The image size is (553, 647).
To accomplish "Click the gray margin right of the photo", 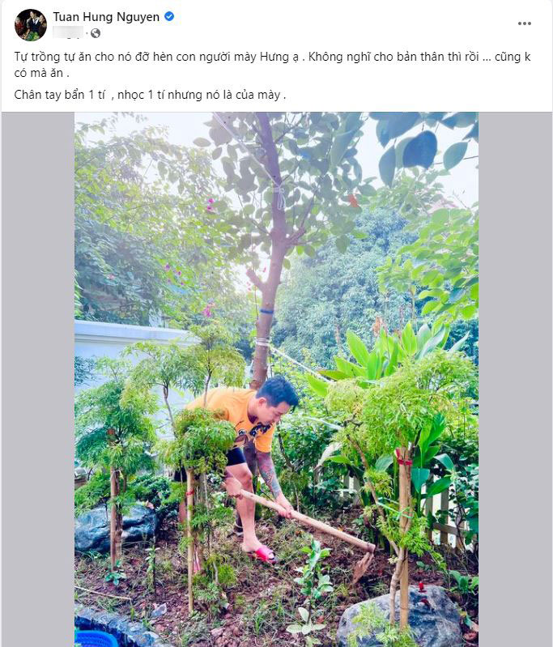I will [x=515, y=379].
